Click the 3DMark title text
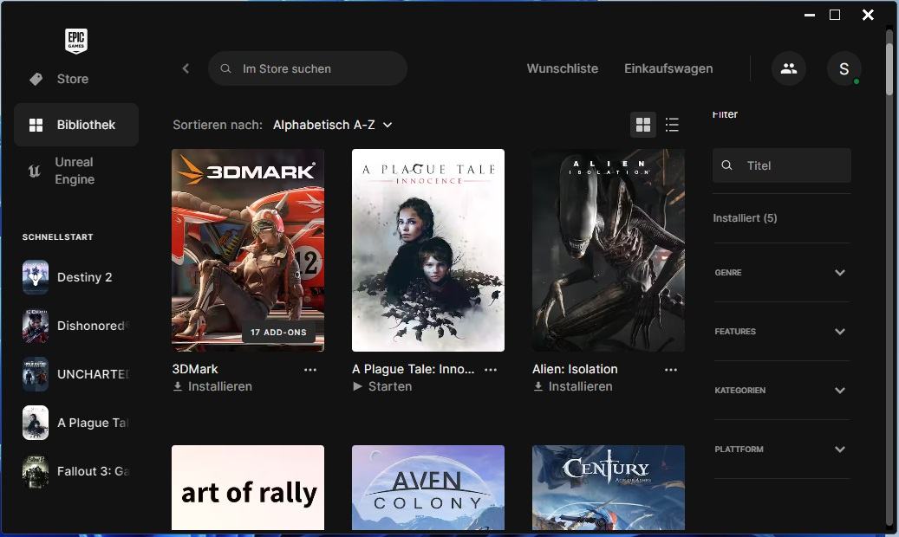The image size is (899, 537). (x=195, y=369)
